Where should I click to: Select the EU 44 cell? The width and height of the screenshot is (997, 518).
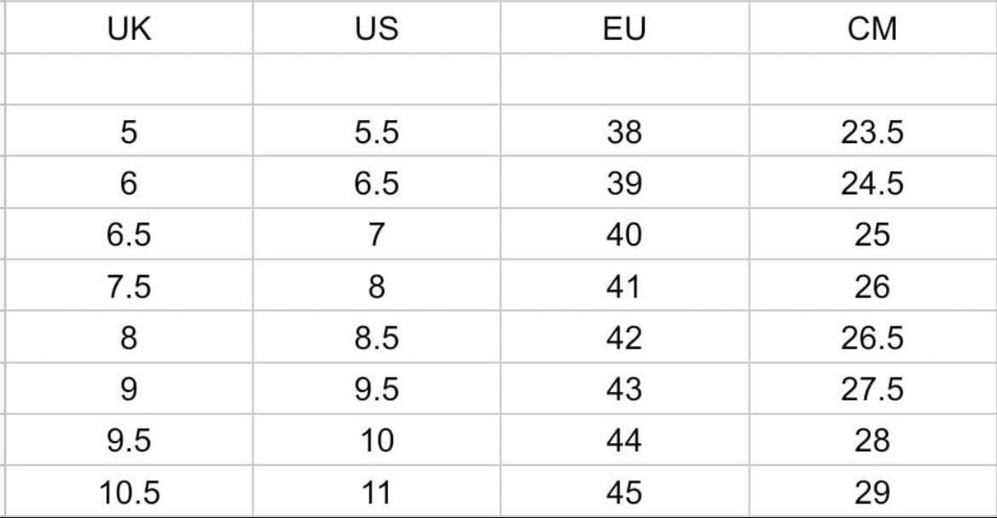[x=624, y=441]
